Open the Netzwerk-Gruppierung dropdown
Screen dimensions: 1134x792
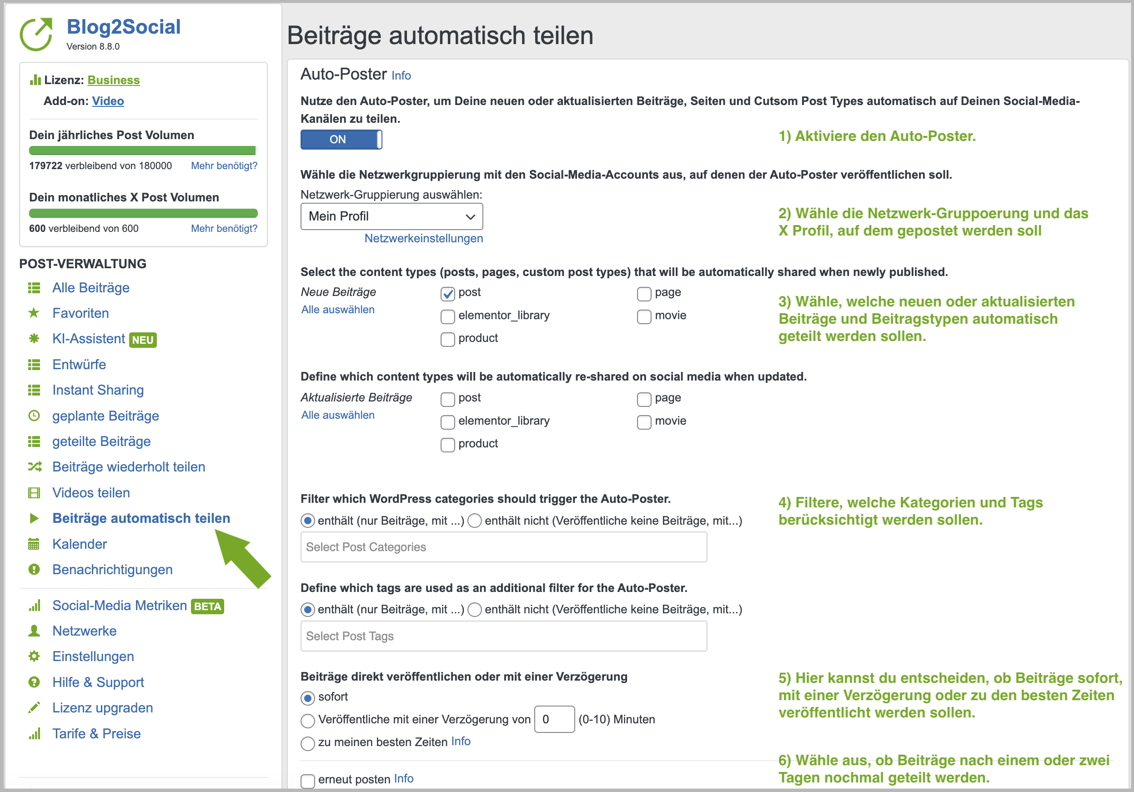[x=391, y=216]
